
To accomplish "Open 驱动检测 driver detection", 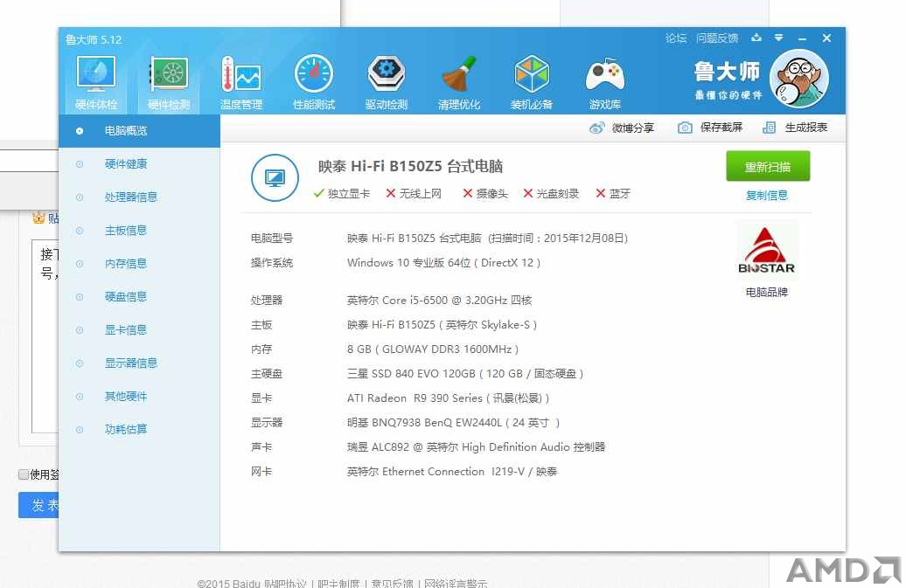I will [386, 82].
